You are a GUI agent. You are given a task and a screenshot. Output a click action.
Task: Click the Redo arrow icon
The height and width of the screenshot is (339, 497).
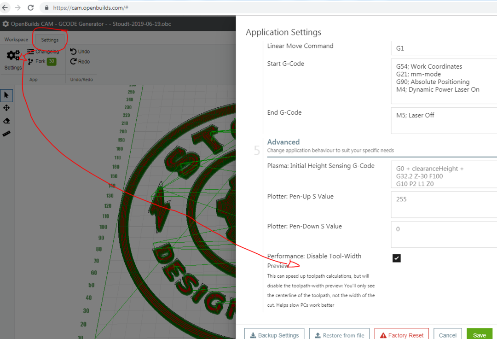(73, 61)
